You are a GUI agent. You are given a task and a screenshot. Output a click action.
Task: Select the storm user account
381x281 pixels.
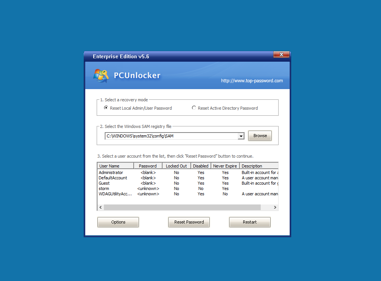(x=188, y=188)
